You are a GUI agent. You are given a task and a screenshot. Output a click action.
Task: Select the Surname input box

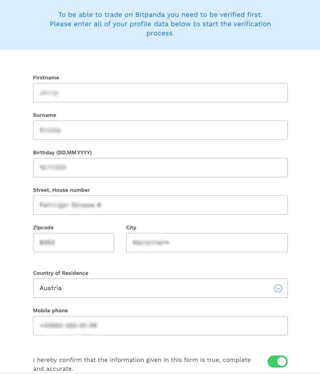point(160,130)
